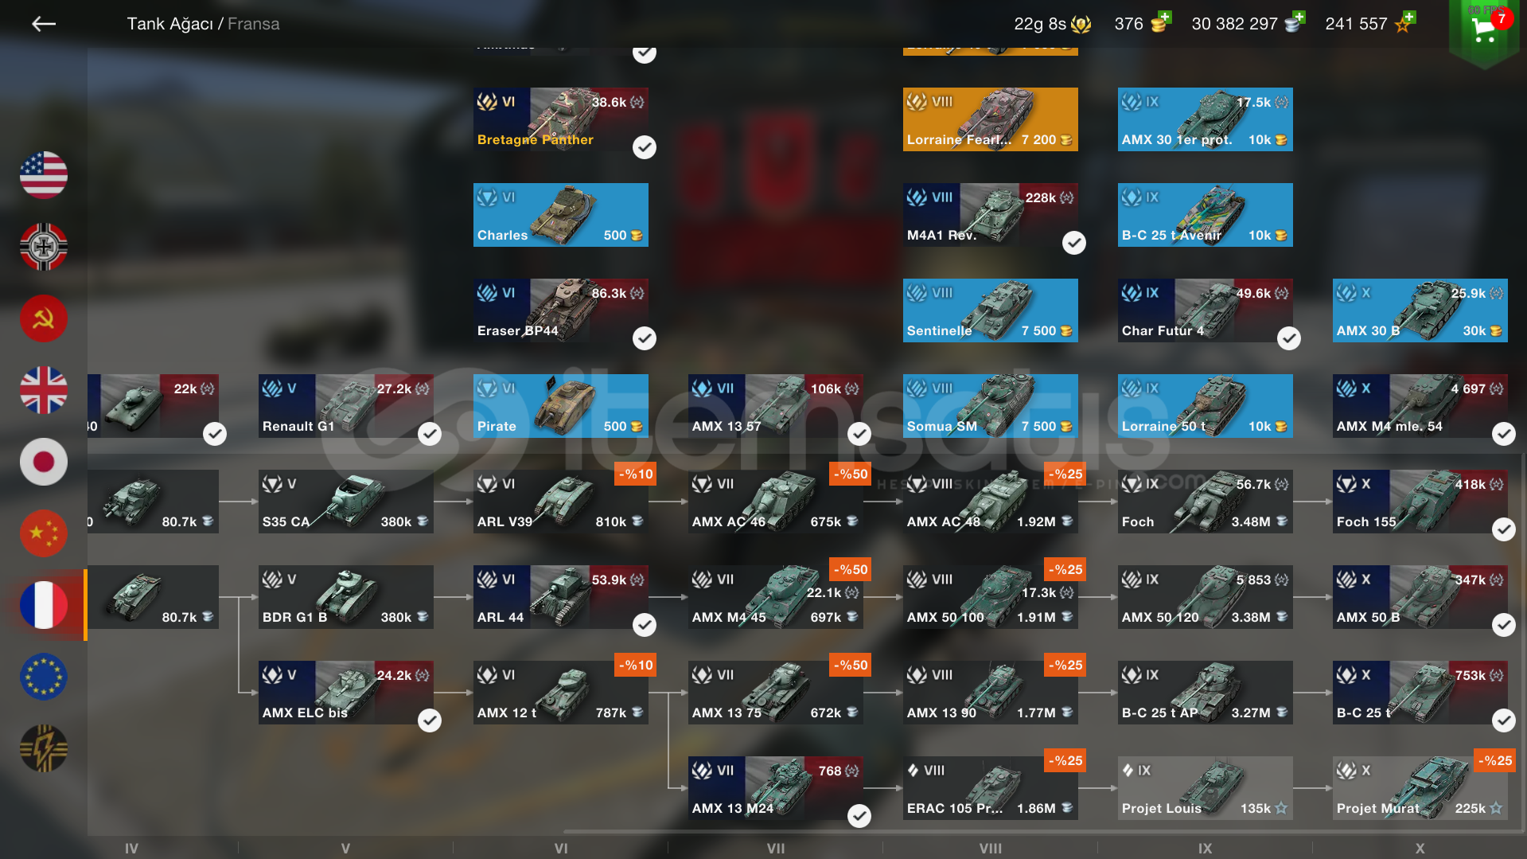The image size is (1527, 859).
Task: Select the Germany nation icon
Action: coord(44,247)
